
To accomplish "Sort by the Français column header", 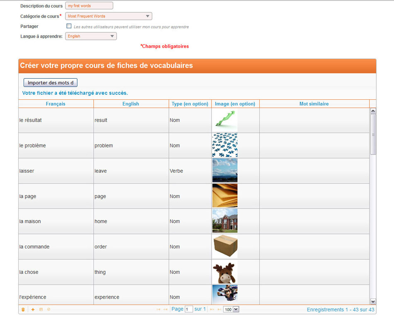I will point(56,104).
